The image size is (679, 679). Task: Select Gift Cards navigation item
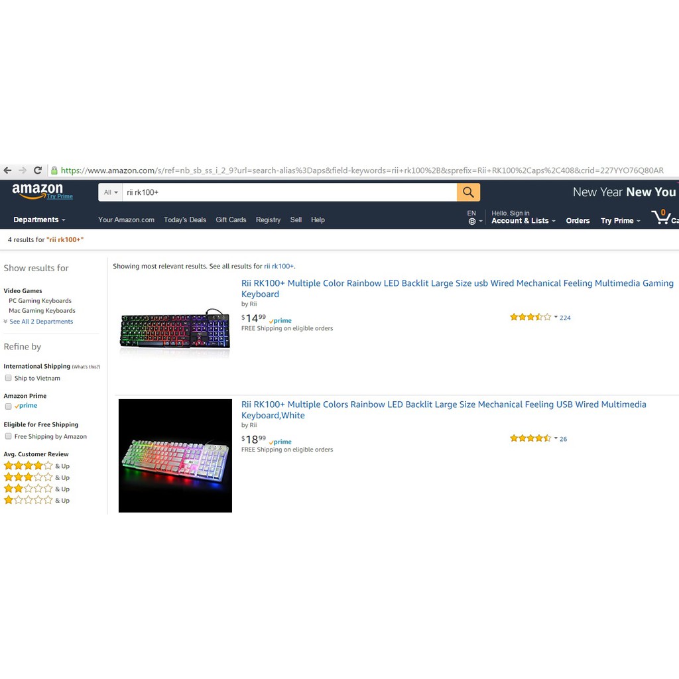coord(231,219)
